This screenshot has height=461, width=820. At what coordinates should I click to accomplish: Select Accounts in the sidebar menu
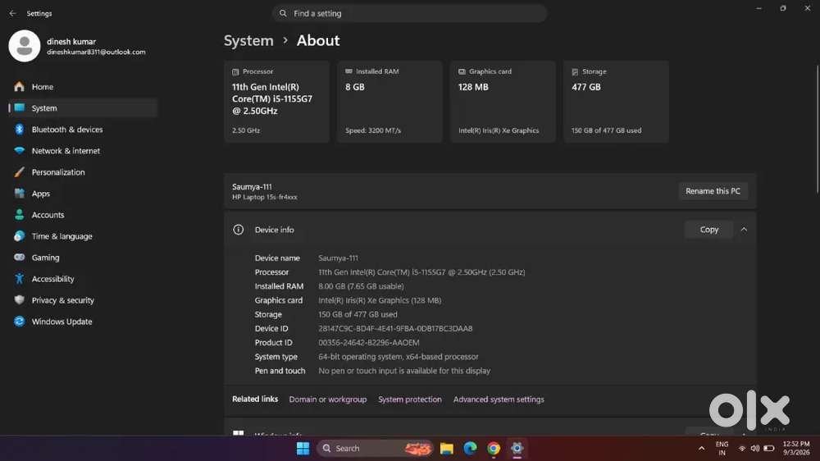(48, 215)
